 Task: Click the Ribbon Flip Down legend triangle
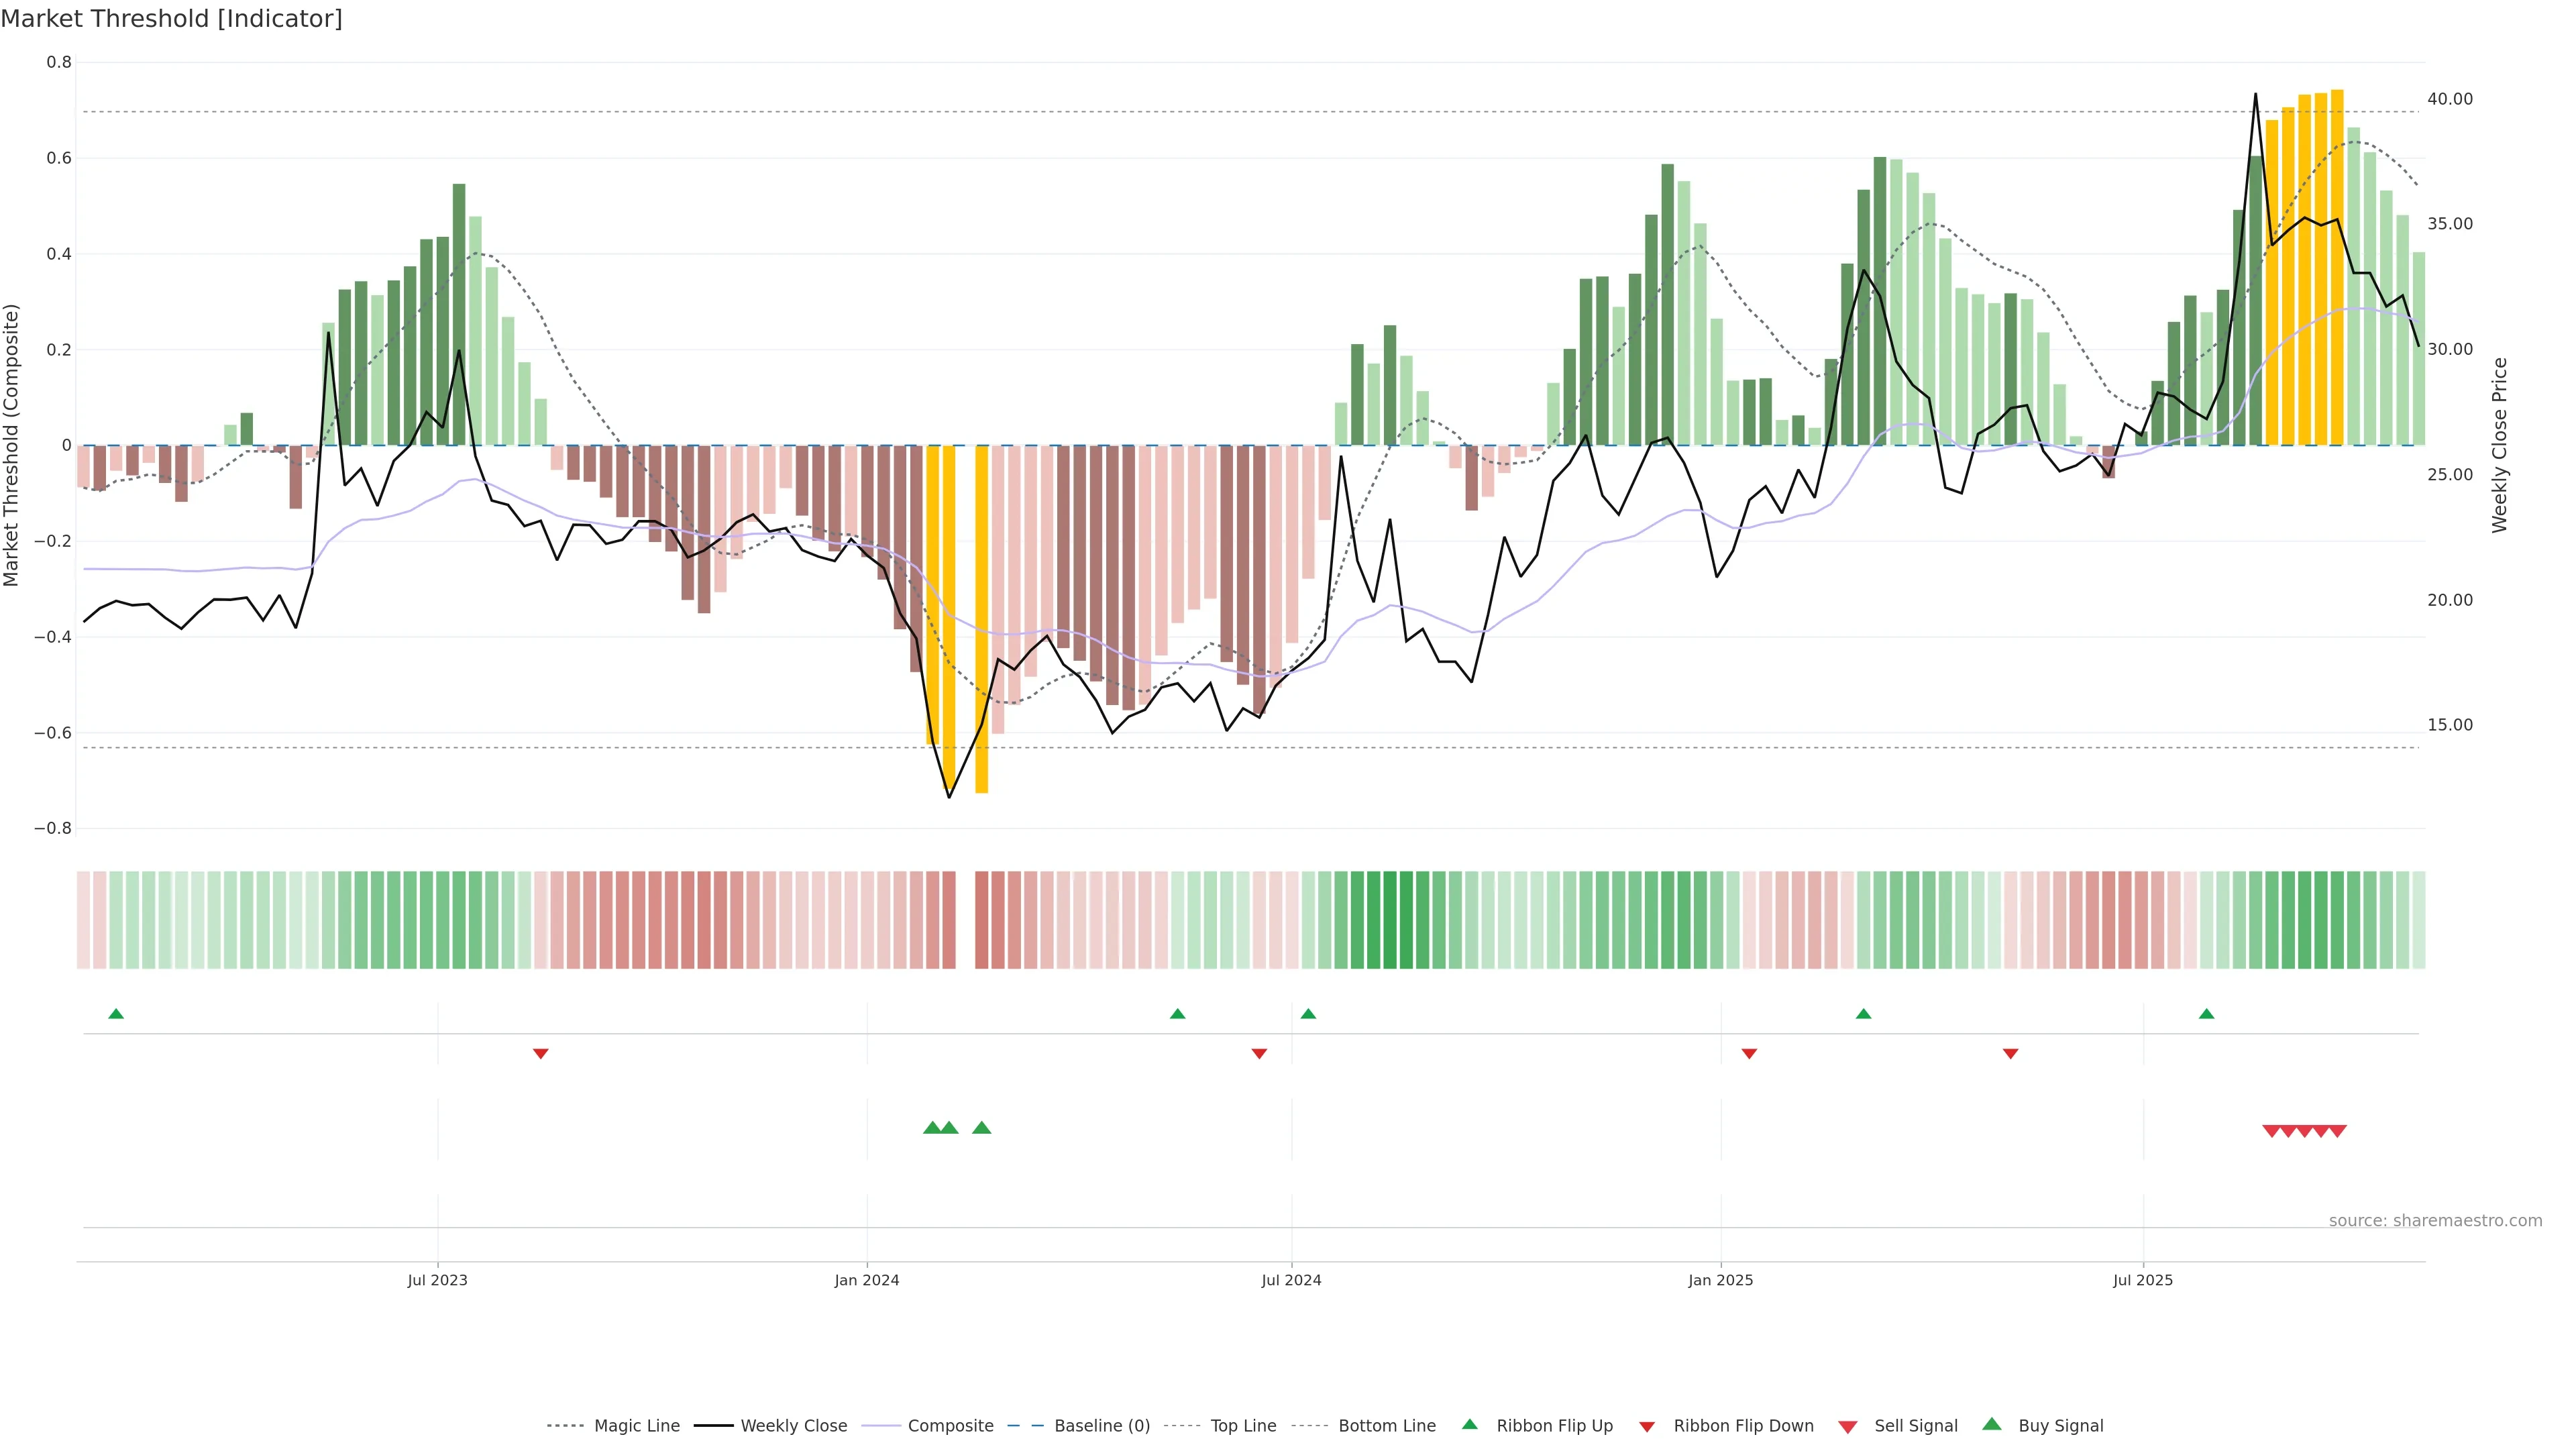1647,1427
